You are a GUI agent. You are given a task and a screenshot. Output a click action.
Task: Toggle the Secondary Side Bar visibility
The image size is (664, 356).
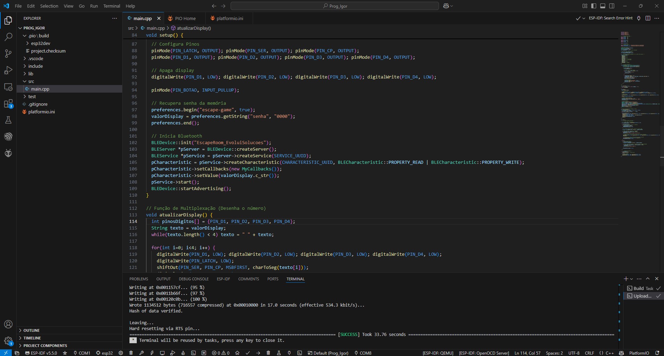612,6
